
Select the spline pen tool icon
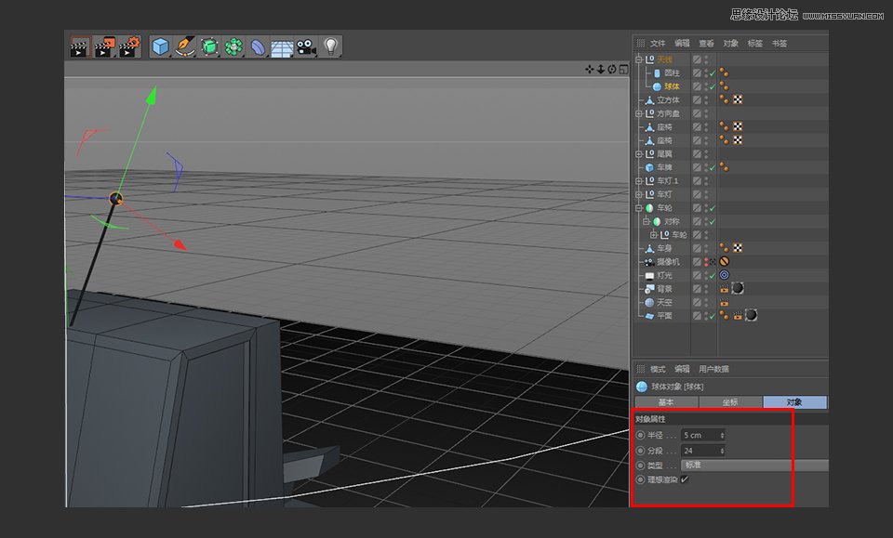184,46
